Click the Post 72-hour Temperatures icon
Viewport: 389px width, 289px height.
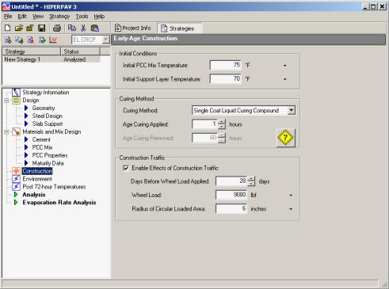click(x=16, y=187)
